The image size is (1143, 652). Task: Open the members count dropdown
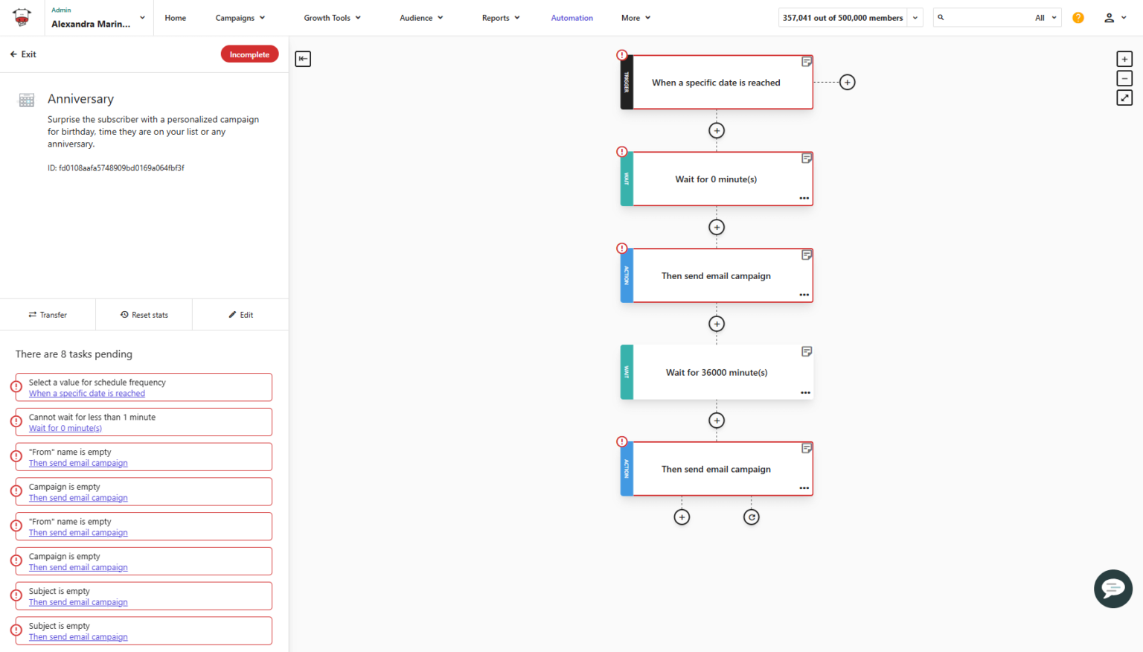tap(915, 17)
